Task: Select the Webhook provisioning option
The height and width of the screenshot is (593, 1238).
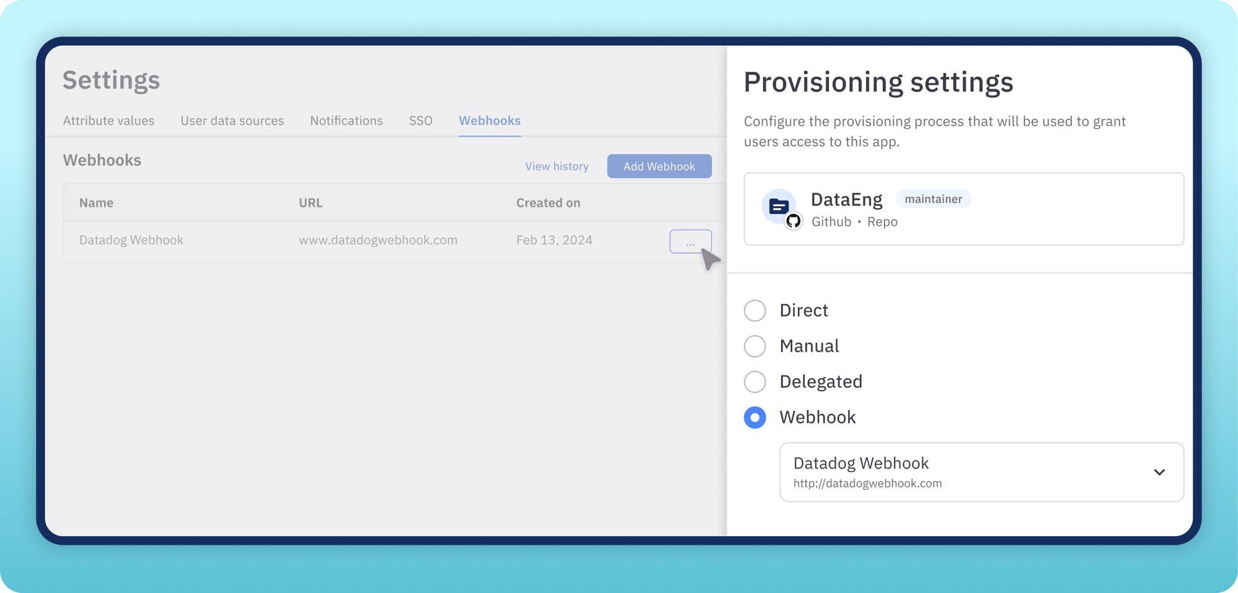Action: coord(755,418)
